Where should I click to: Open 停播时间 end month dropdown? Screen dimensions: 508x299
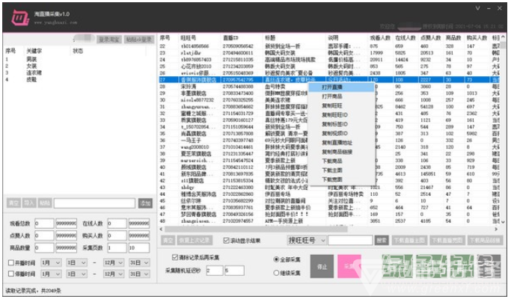click(114, 274)
